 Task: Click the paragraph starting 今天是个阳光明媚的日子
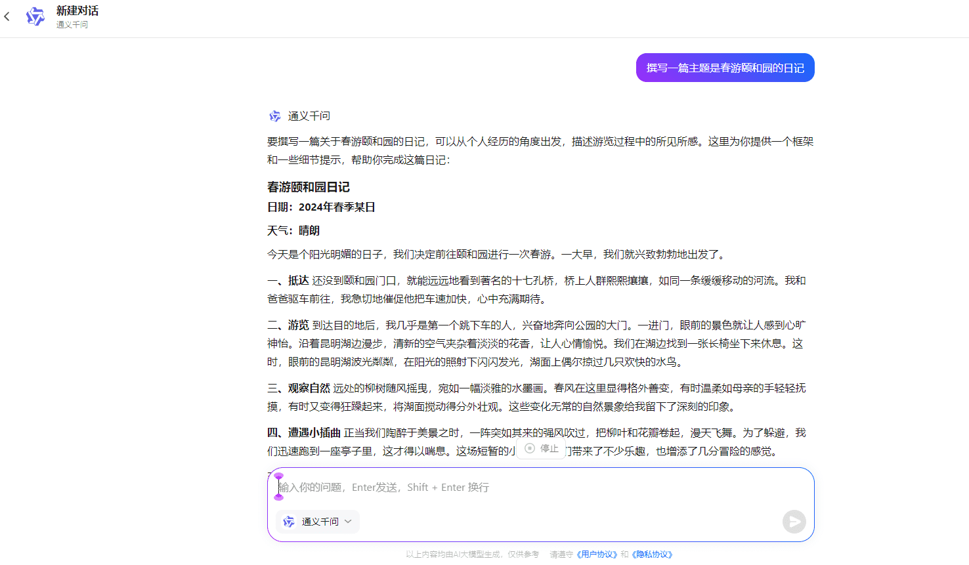tap(498, 255)
